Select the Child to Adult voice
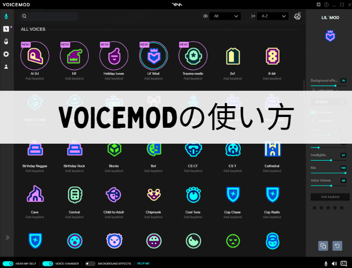Screen dimensions: 352x268 coord(114,194)
